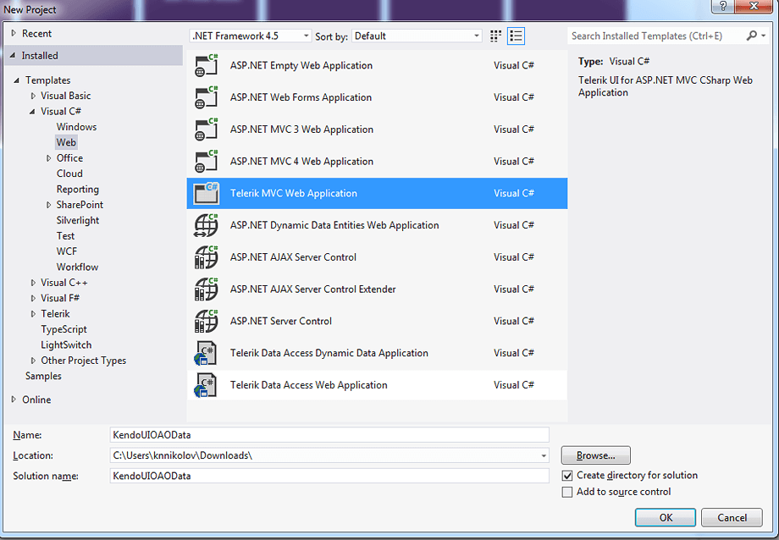Expand the SharePoint node arrow

[x=49, y=205]
